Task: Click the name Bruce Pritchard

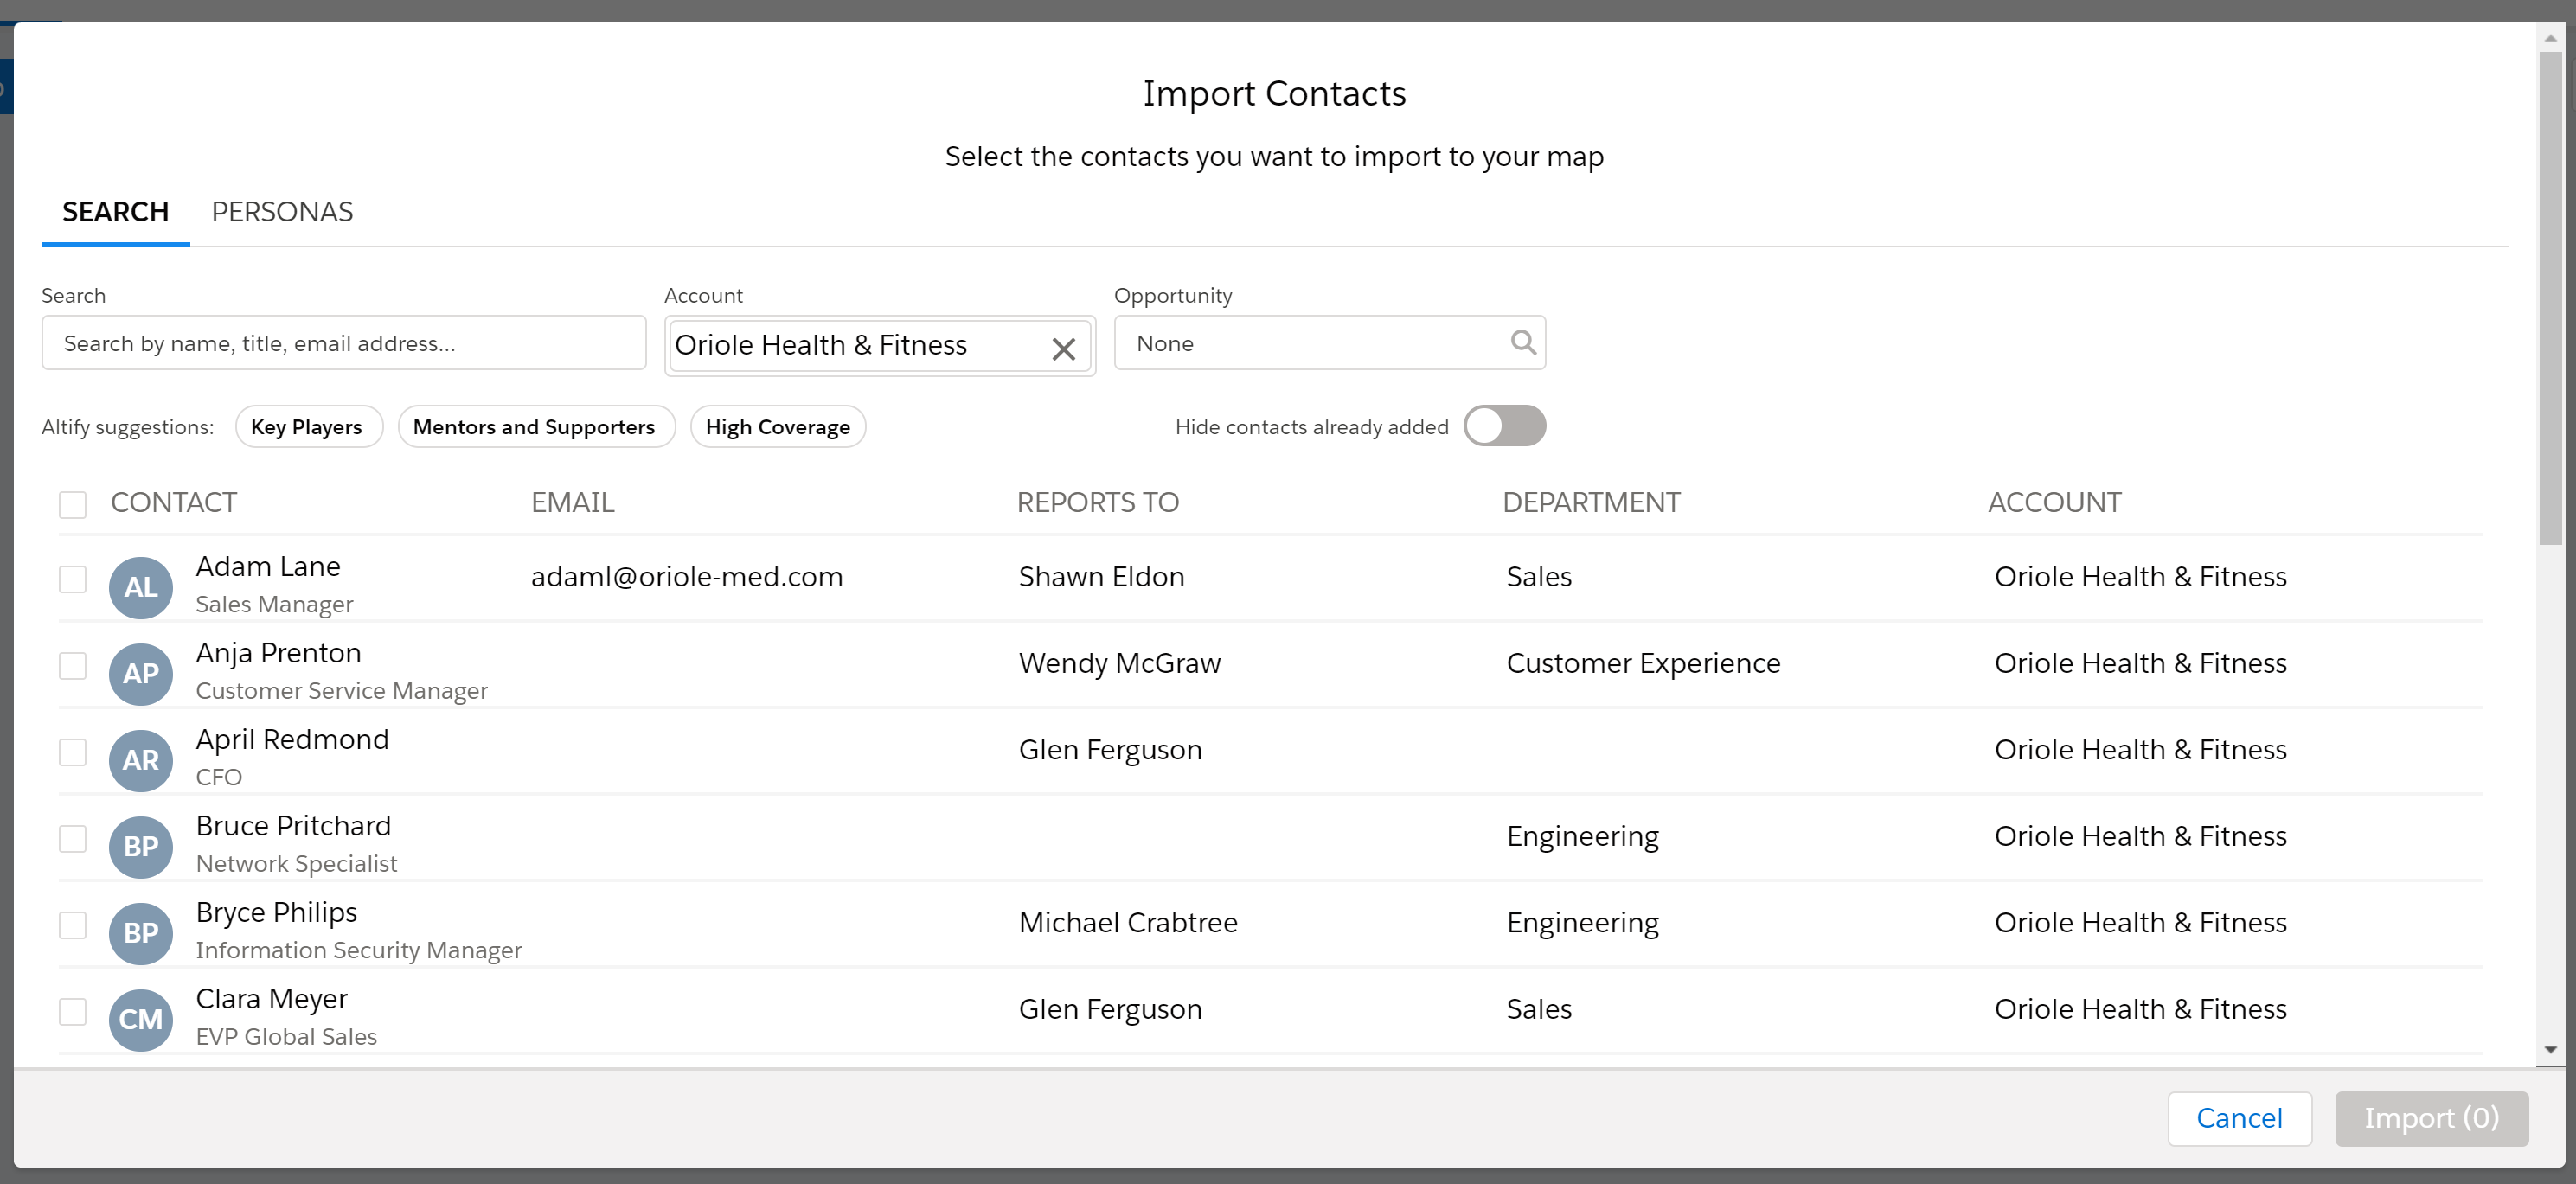Action: coord(293,826)
